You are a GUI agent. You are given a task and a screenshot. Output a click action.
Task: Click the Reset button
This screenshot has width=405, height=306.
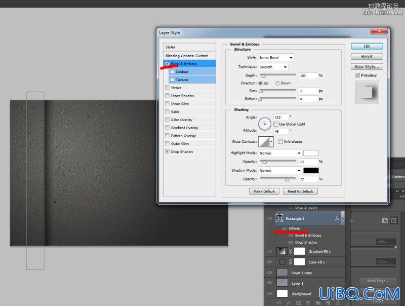tap(367, 56)
